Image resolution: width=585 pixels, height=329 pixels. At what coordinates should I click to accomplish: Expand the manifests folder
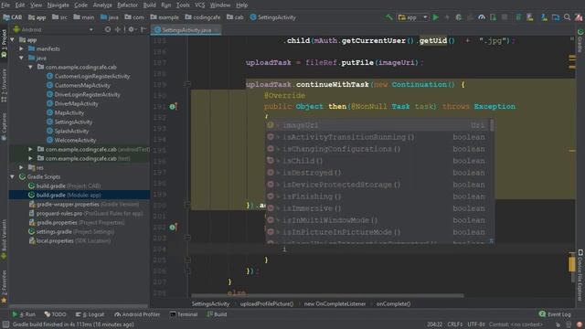coord(22,48)
